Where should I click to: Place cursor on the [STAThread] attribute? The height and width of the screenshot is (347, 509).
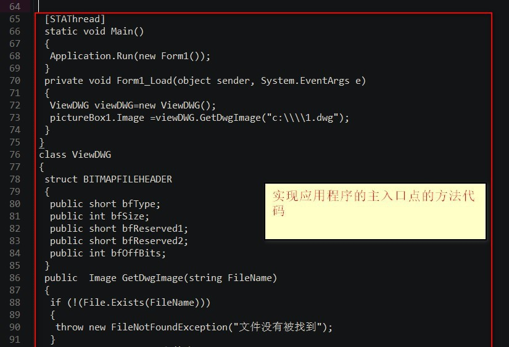point(75,19)
